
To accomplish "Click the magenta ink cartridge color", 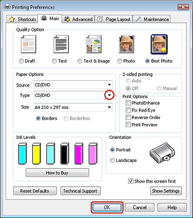I will tap(79, 153).
